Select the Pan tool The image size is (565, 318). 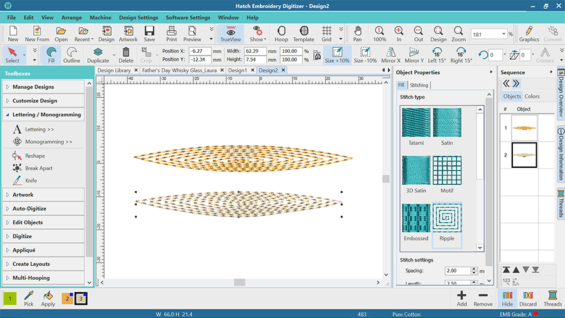[x=357, y=34]
